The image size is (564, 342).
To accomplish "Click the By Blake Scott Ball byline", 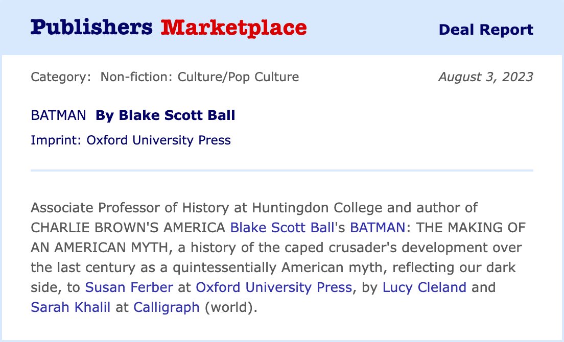I will tap(166, 115).
